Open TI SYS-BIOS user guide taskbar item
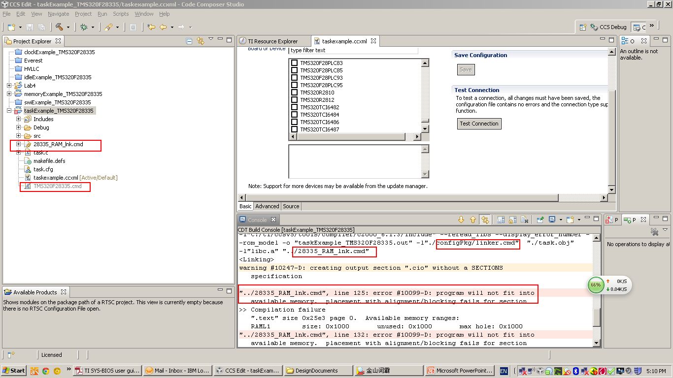Screen dimensions: 673x378 (108, 371)
